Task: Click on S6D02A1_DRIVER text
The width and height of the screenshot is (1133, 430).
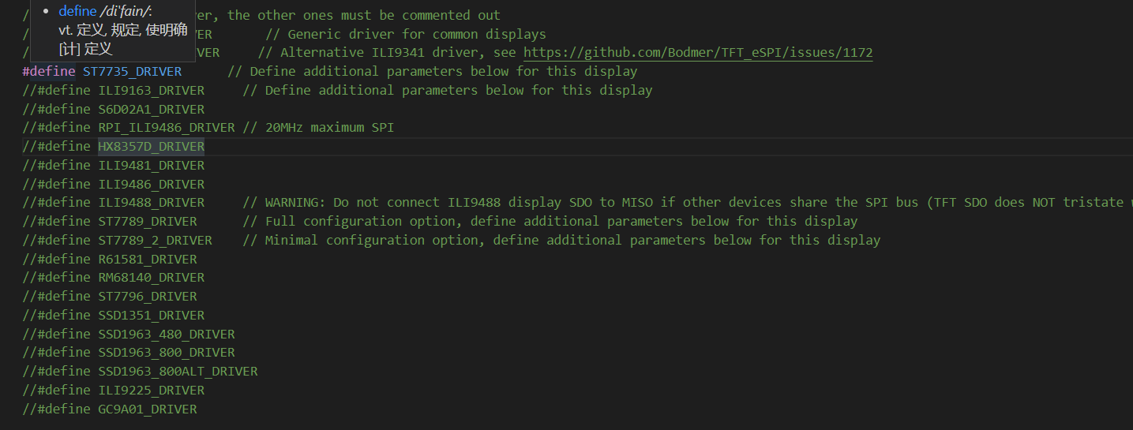Action: 151,109
